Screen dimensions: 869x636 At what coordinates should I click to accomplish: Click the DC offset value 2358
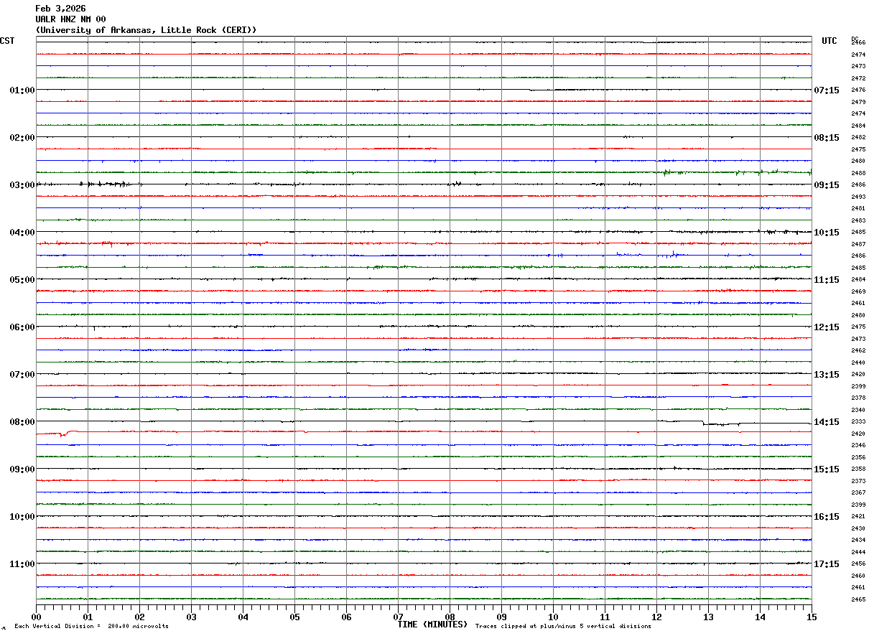[x=858, y=469]
